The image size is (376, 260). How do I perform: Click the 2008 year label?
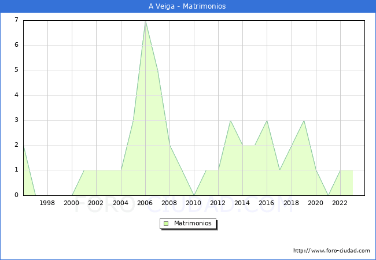169,203
